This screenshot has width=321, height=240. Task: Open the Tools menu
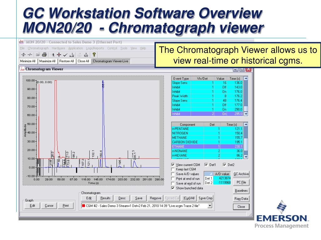[124, 48]
